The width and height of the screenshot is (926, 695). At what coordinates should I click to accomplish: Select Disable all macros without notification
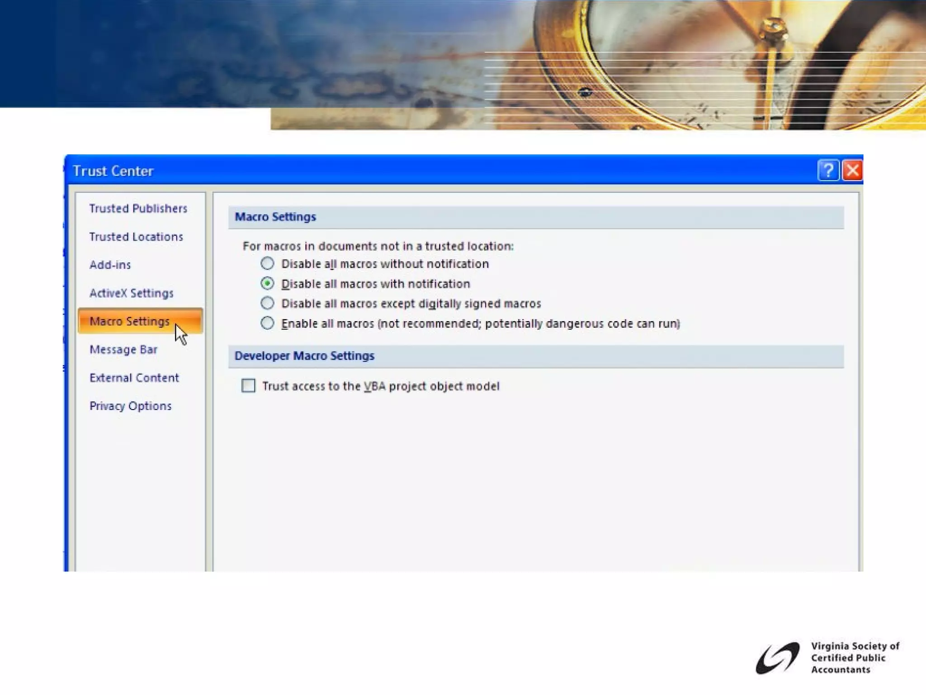pos(267,263)
